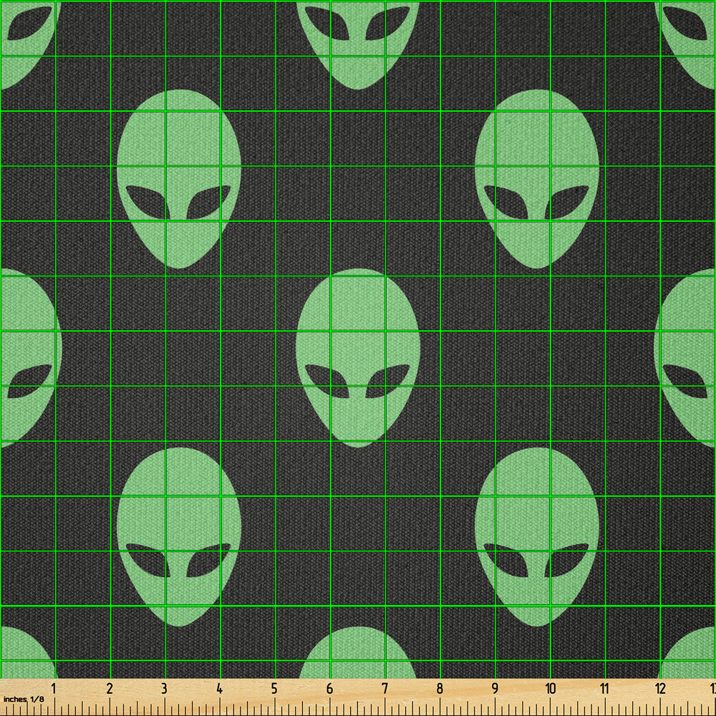The image size is (716, 716).
Task: Click the number 12 on the ruler
Action: 660,689
